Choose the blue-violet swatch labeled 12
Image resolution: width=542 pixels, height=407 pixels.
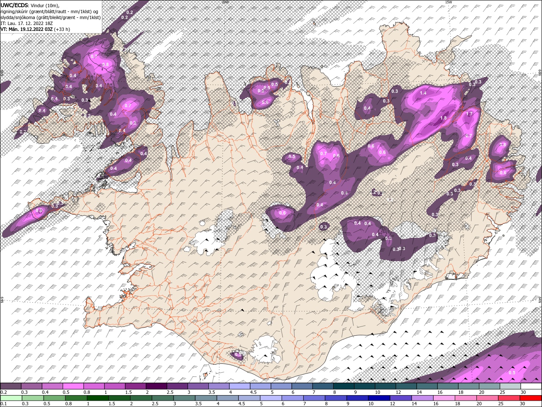tap(400, 398)
